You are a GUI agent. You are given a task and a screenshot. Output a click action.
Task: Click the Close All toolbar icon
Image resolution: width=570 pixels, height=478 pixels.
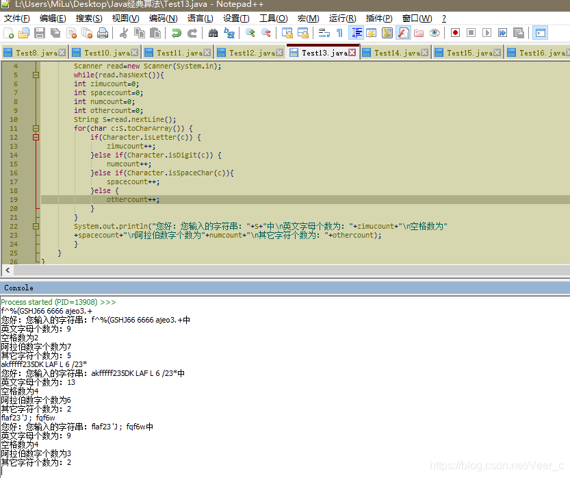[x=87, y=33]
